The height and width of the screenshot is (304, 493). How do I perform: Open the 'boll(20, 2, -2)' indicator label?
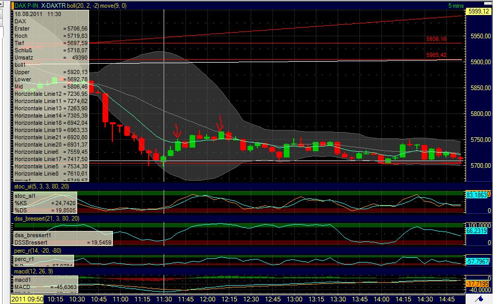pos(83,5)
